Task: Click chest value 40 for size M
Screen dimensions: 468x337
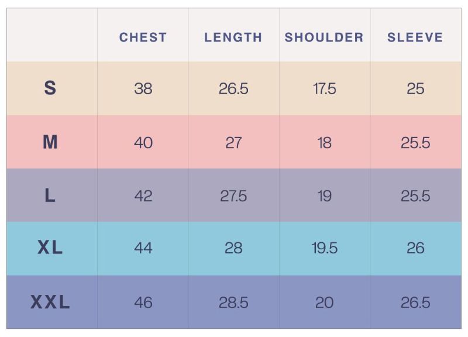Action: (x=143, y=143)
